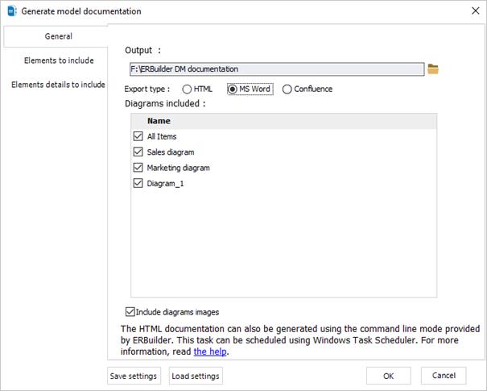Select the MS Word export type

click(233, 89)
